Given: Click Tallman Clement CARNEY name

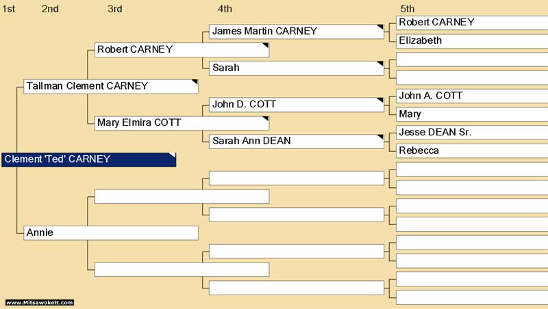Looking at the screenshot, I should pyautogui.click(x=88, y=85).
